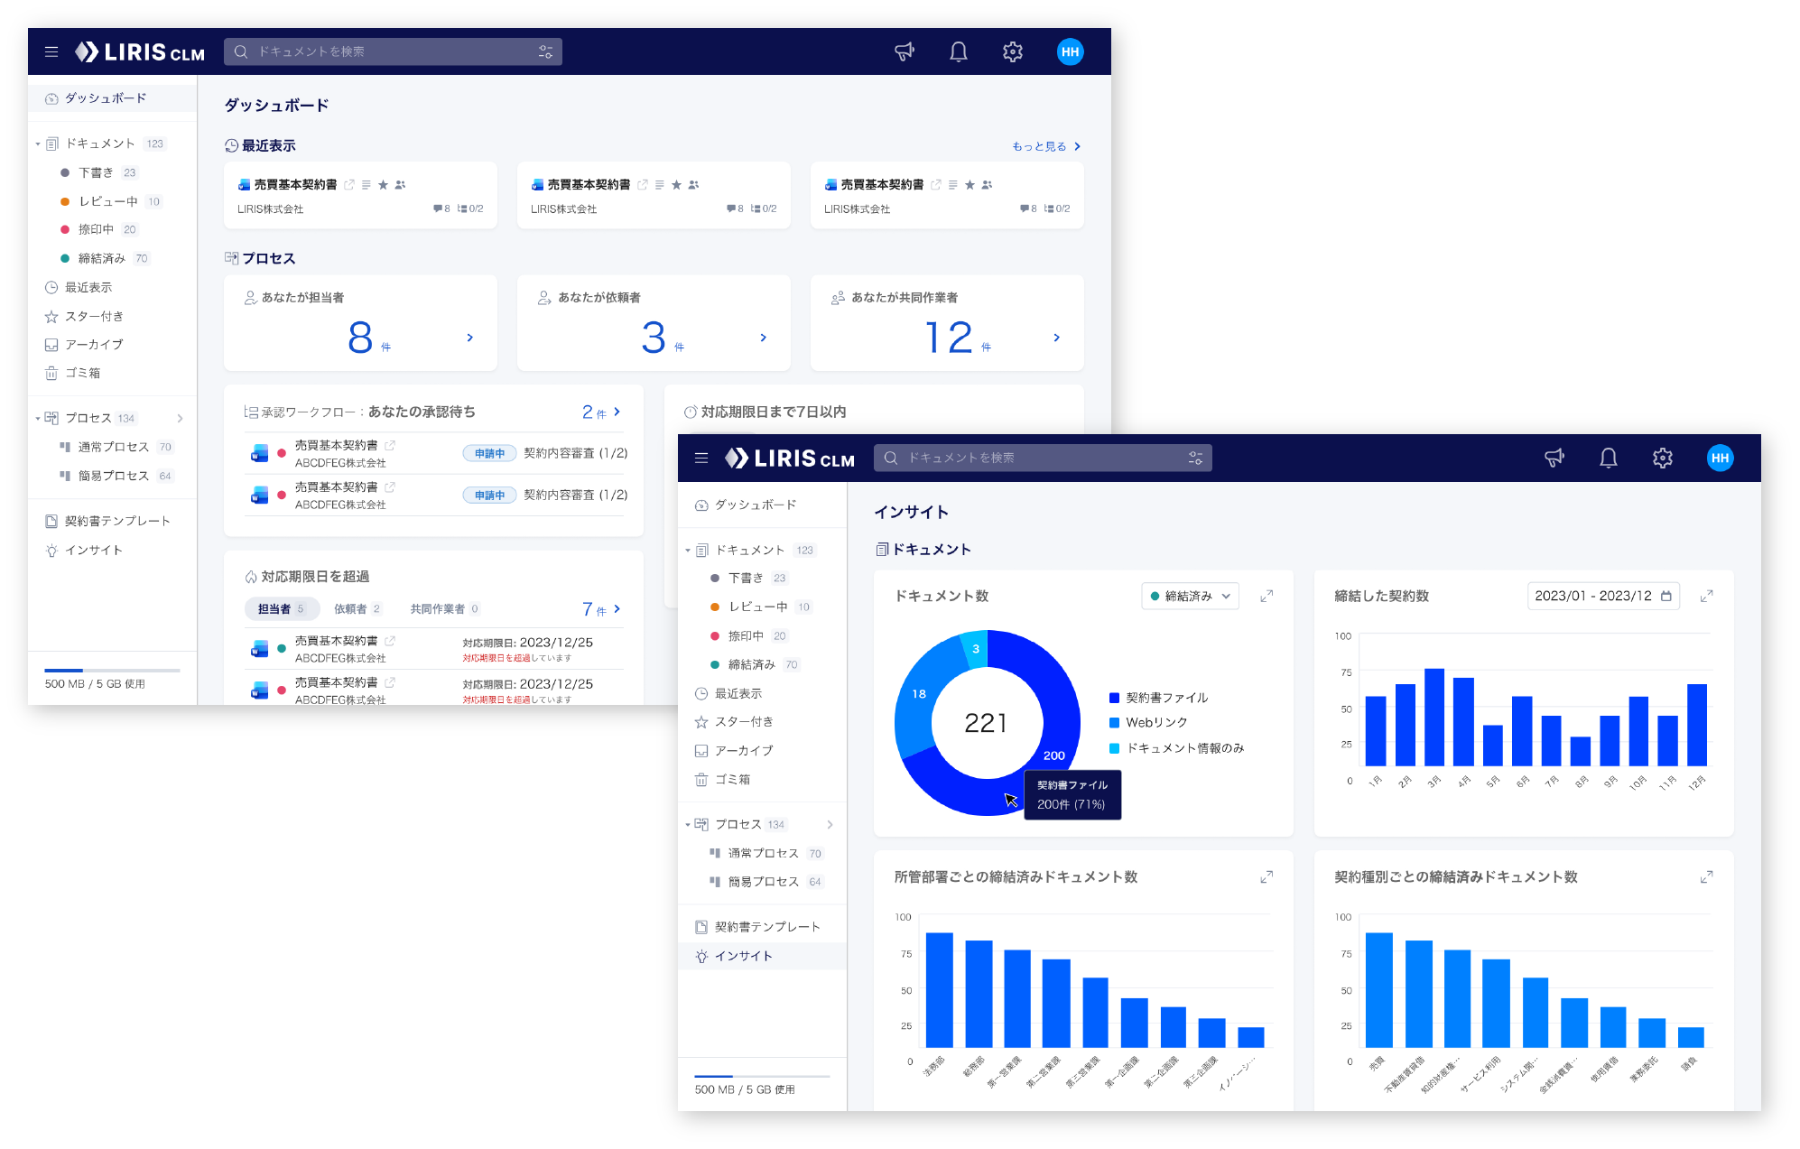Screen dimensions: 1800x1149
Task: Expand 契約種別ごとの締結済みドキュメント数 chart
Action: (1706, 877)
